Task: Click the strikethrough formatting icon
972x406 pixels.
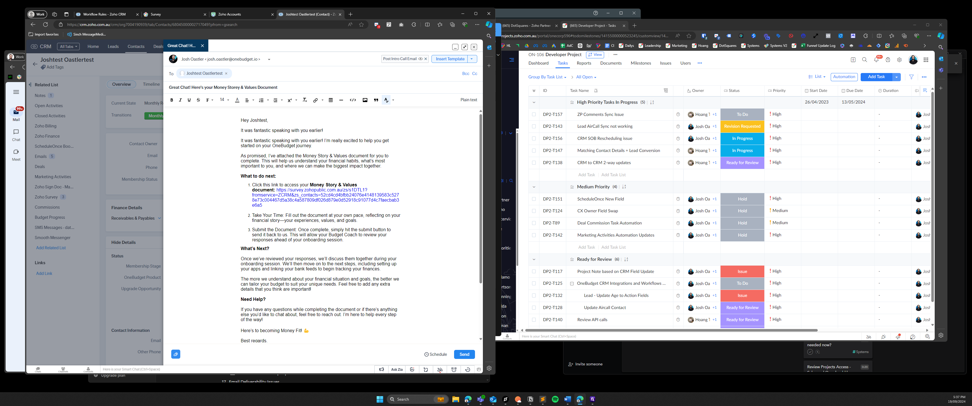Action: tap(198, 100)
